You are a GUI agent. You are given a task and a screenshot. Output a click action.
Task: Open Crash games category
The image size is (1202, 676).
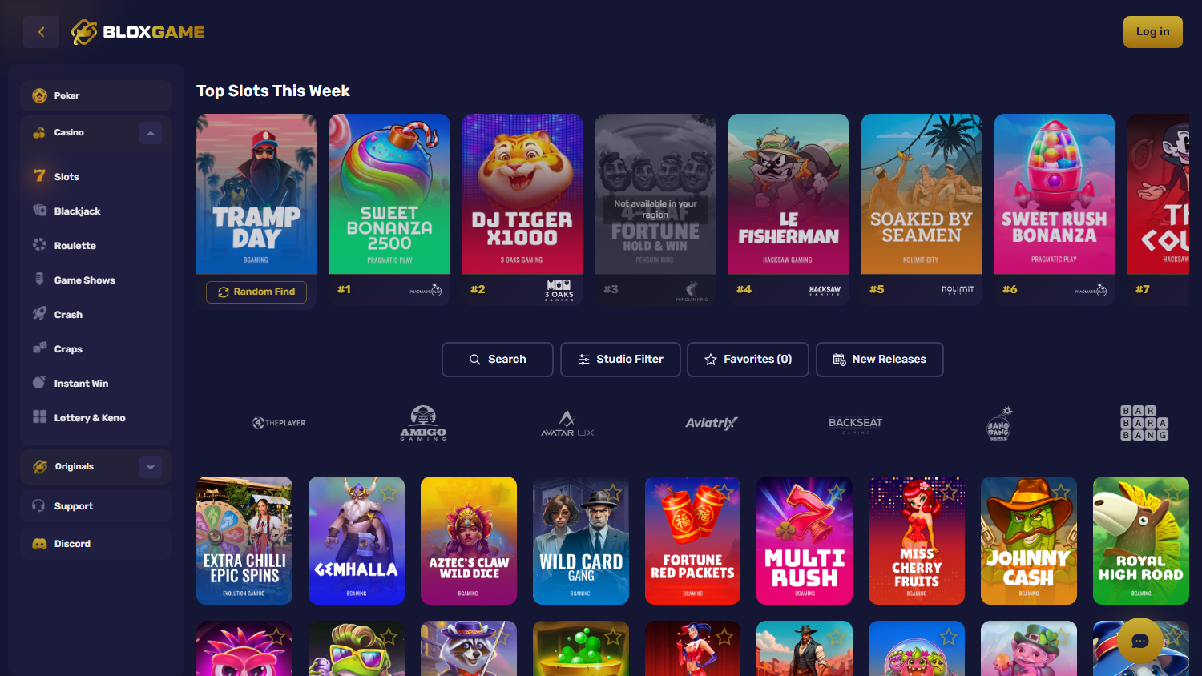point(96,314)
